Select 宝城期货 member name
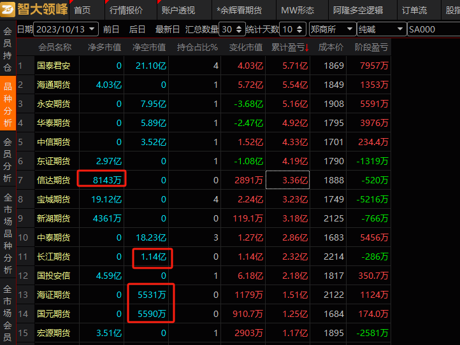This screenshot has width=460, height=345. pyautogui.click(x=54, y=199)
